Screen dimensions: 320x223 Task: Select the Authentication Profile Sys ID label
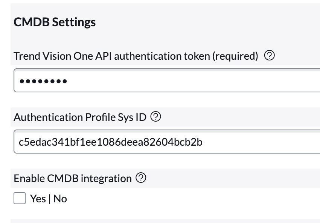pos(80,117)
